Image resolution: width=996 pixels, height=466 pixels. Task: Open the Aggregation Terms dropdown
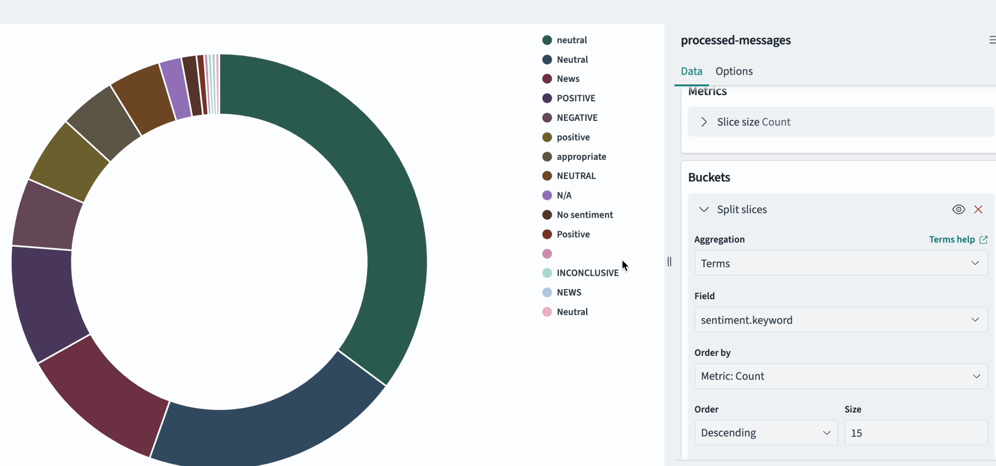point(841,263)
